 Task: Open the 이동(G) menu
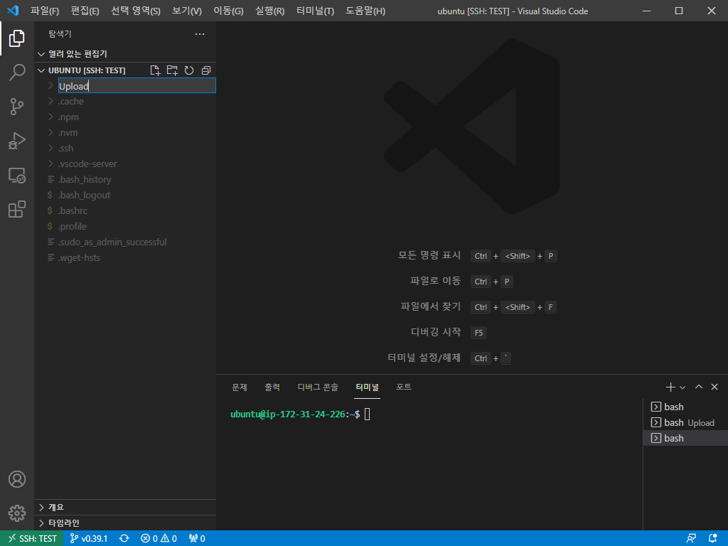pyautogui.click(x=228, y=11)
